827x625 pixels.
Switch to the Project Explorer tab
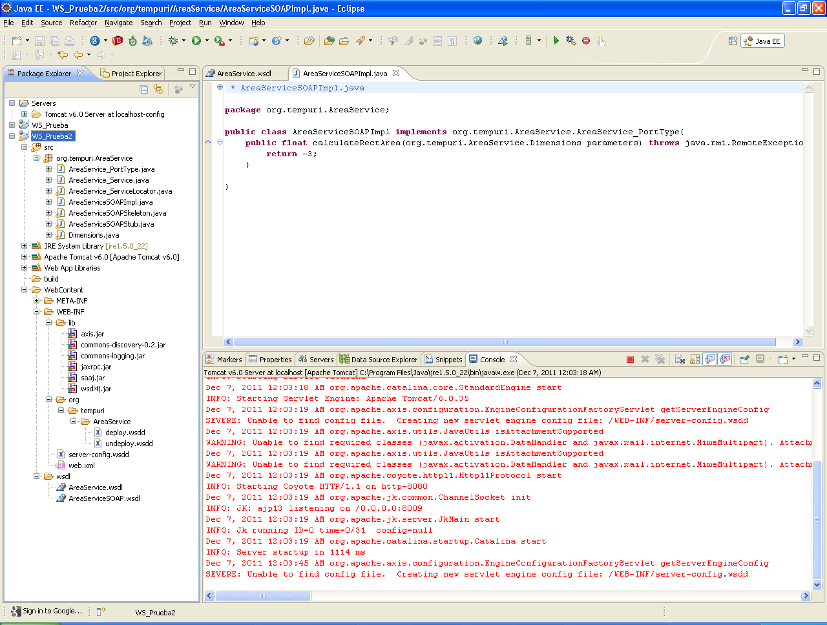tap(131, 74)
